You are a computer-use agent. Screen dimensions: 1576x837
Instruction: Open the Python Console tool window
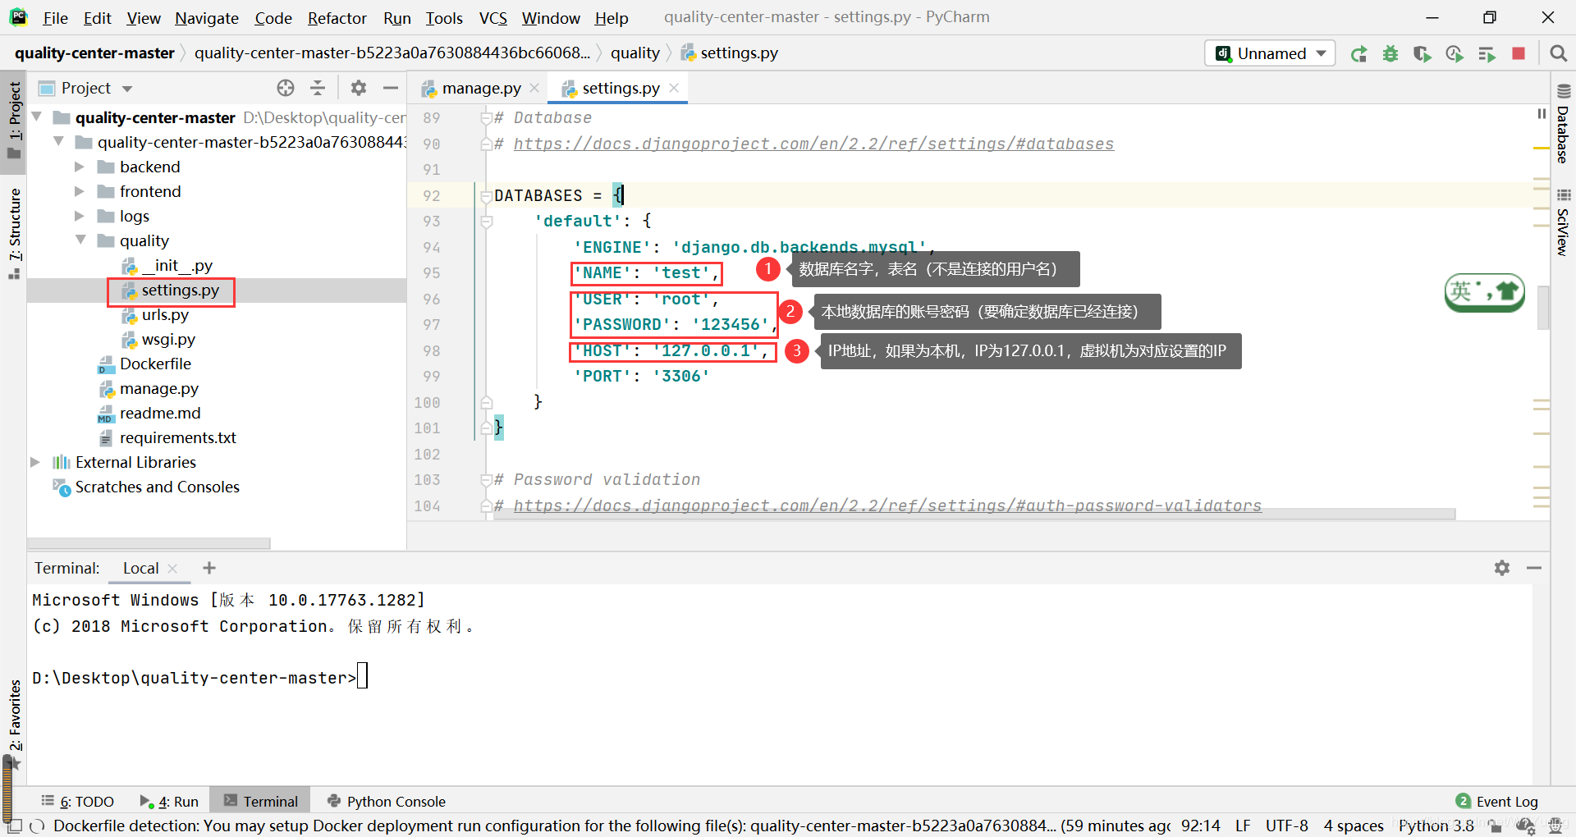point(387,801)
